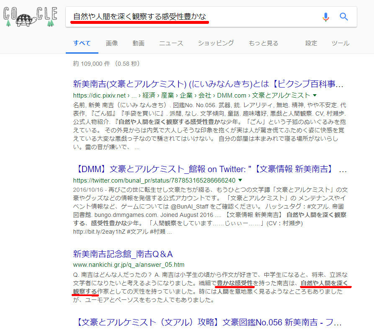Viewport: 374px width, 330px height.
Task: Click the 約 109,000 件 result count
Action: click(92, 64)
